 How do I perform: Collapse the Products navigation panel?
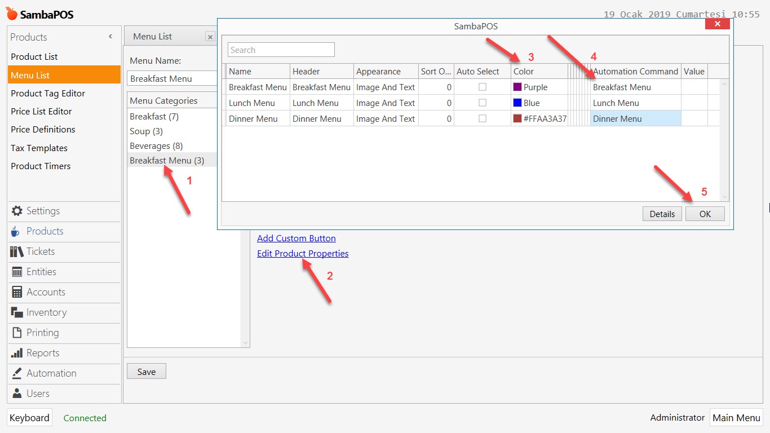pyautogui.click(x=110, y=36)
